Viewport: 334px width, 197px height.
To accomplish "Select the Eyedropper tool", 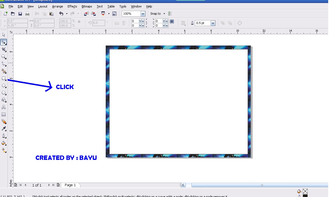I will [4, 129].
